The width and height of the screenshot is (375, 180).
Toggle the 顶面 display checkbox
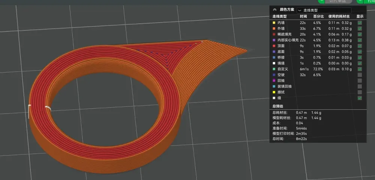(x=360, y=46)
